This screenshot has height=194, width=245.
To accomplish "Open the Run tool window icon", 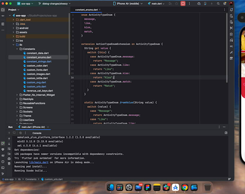I will tap(3, 143).
